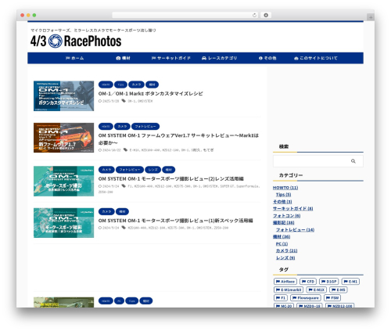Select the E-M1X tag
This screenshot has width=391, height=331.
(316, 290)
